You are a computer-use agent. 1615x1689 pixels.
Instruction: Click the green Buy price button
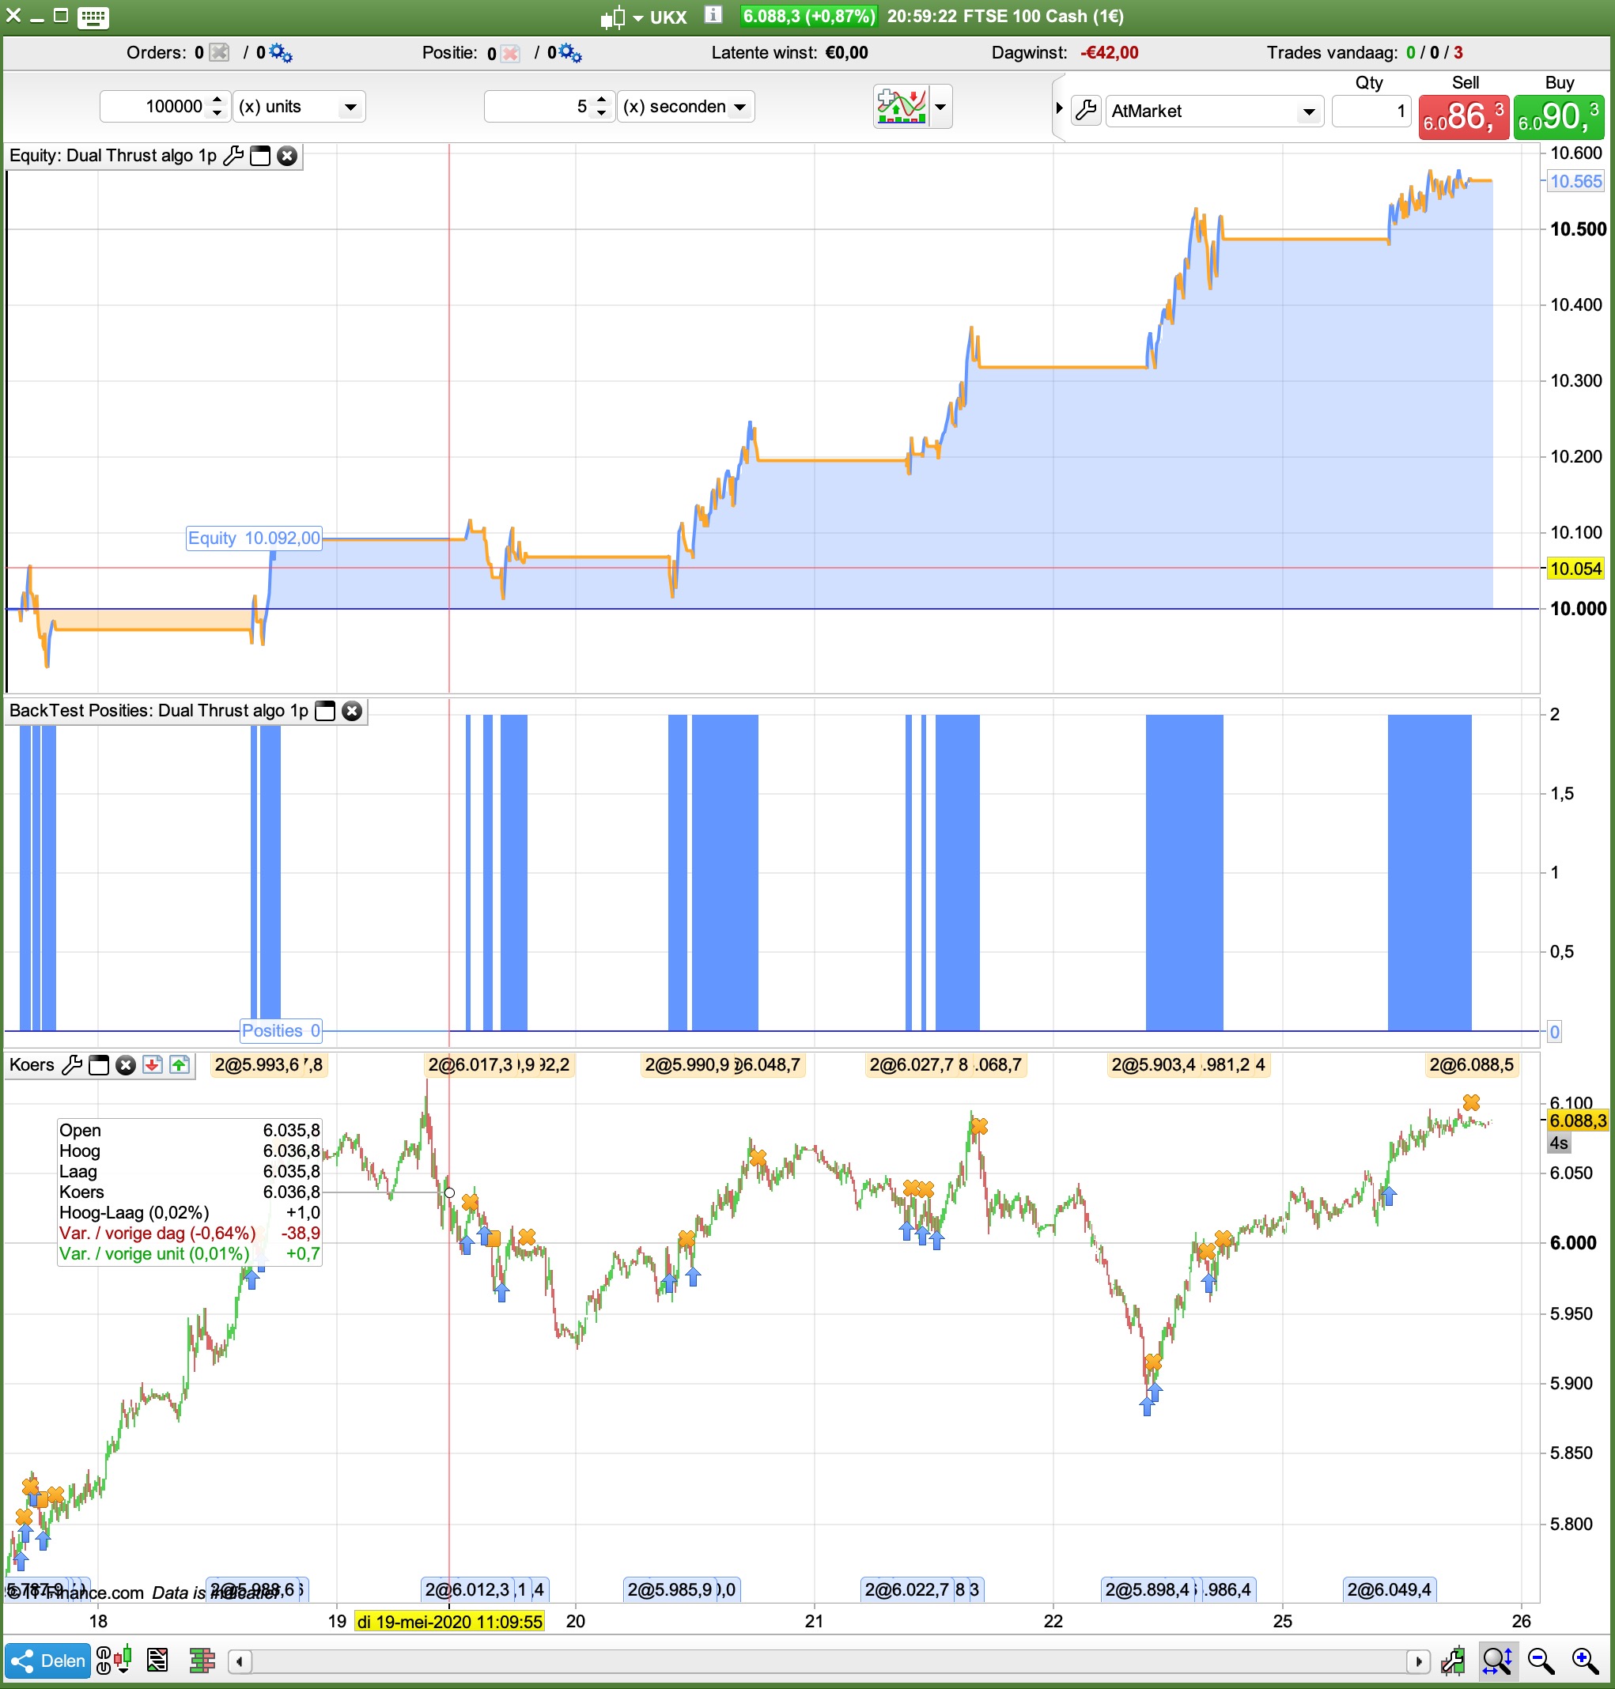click(x=1558, y=117)
